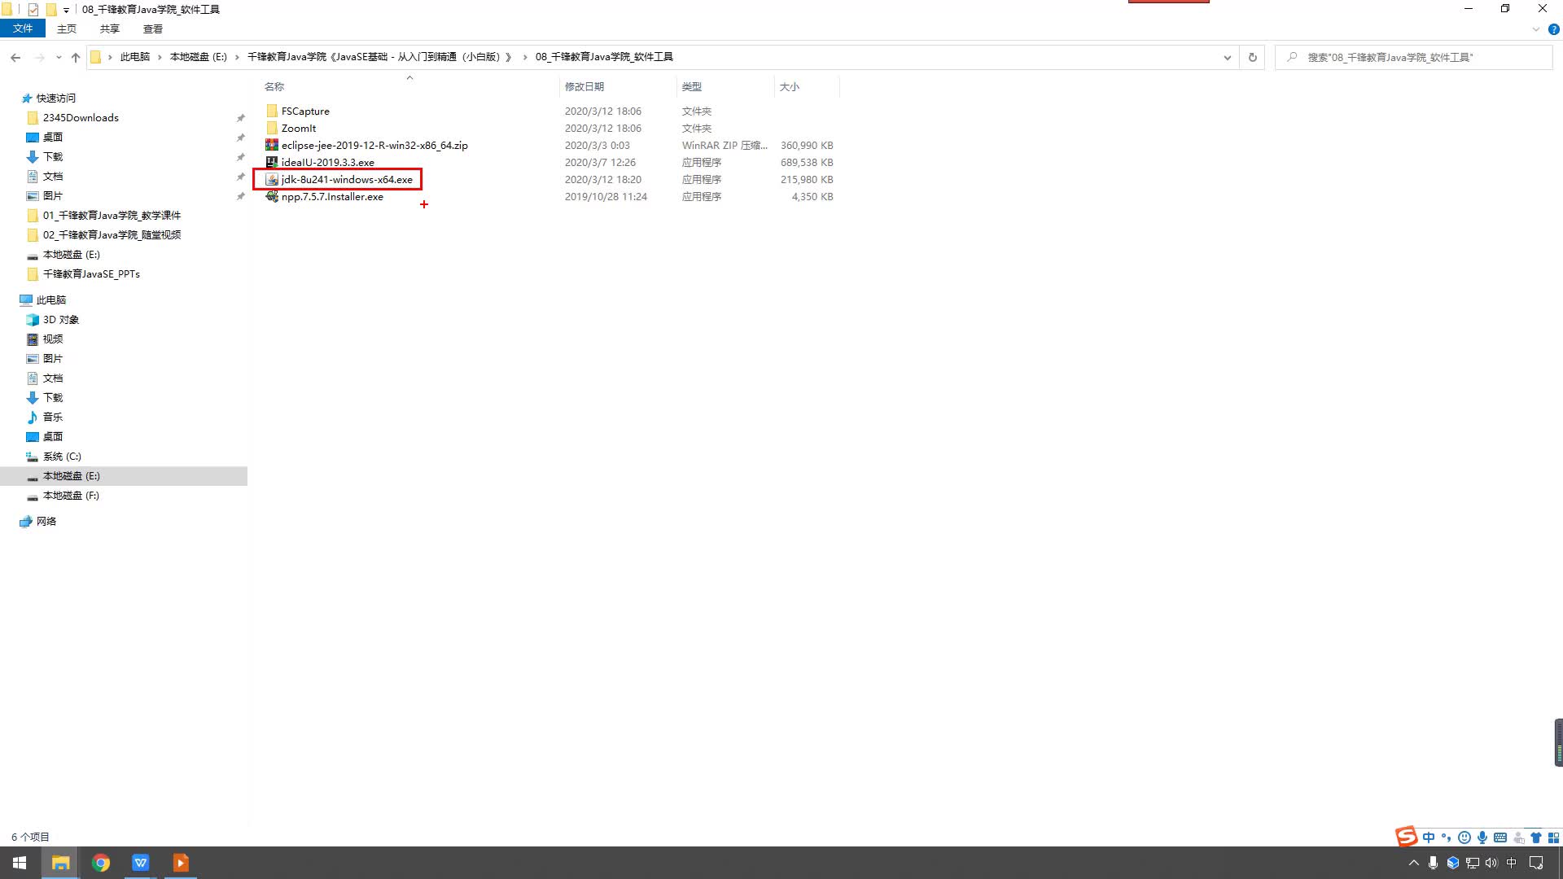Click 此电脑 in breadcrumb path

click(x=135, y=57)
